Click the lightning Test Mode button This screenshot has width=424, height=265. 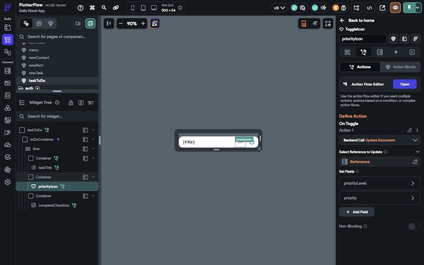[x=409, y=8]
